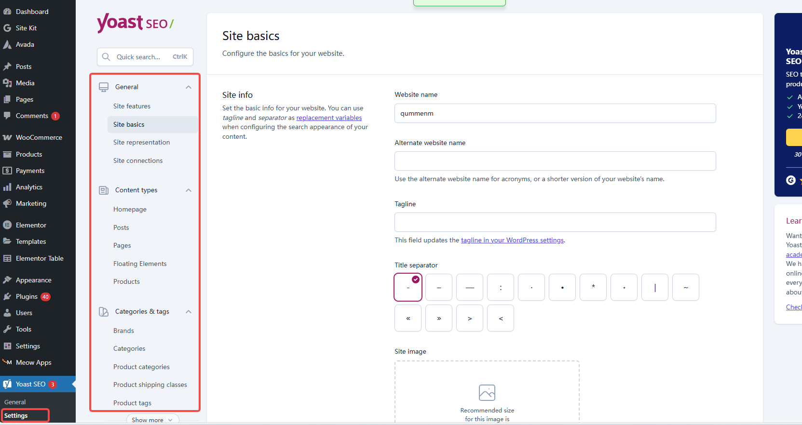The height and width of the screenshot is (425, 802).
Task: Focus the Alternate website name field
Action: (x=555, y=161)
